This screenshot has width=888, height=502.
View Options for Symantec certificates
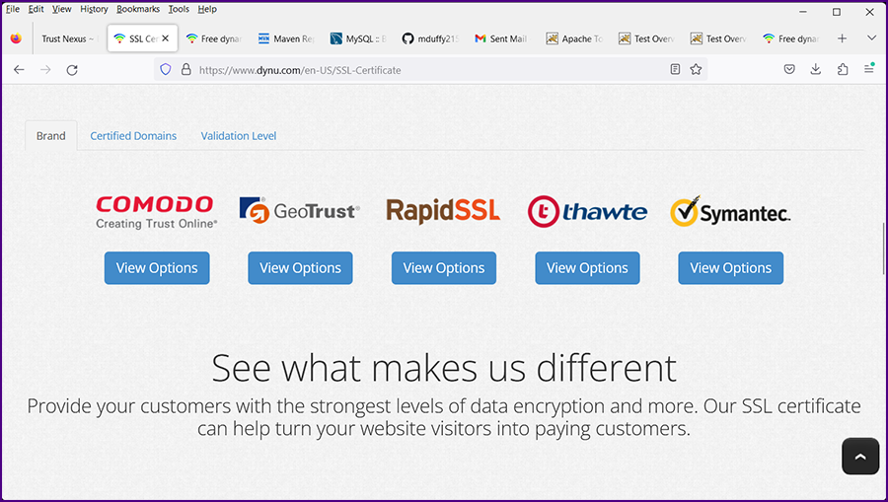tap(730, 268)
